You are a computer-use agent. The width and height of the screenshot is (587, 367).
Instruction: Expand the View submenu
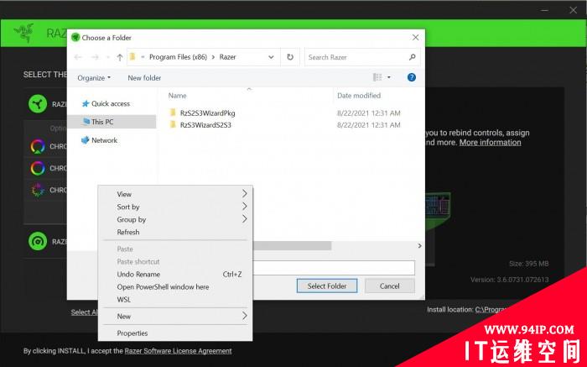click(175, 194)
